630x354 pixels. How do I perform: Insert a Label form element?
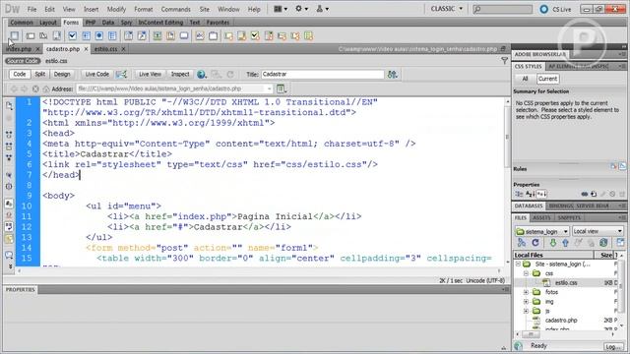coord(200,35)
